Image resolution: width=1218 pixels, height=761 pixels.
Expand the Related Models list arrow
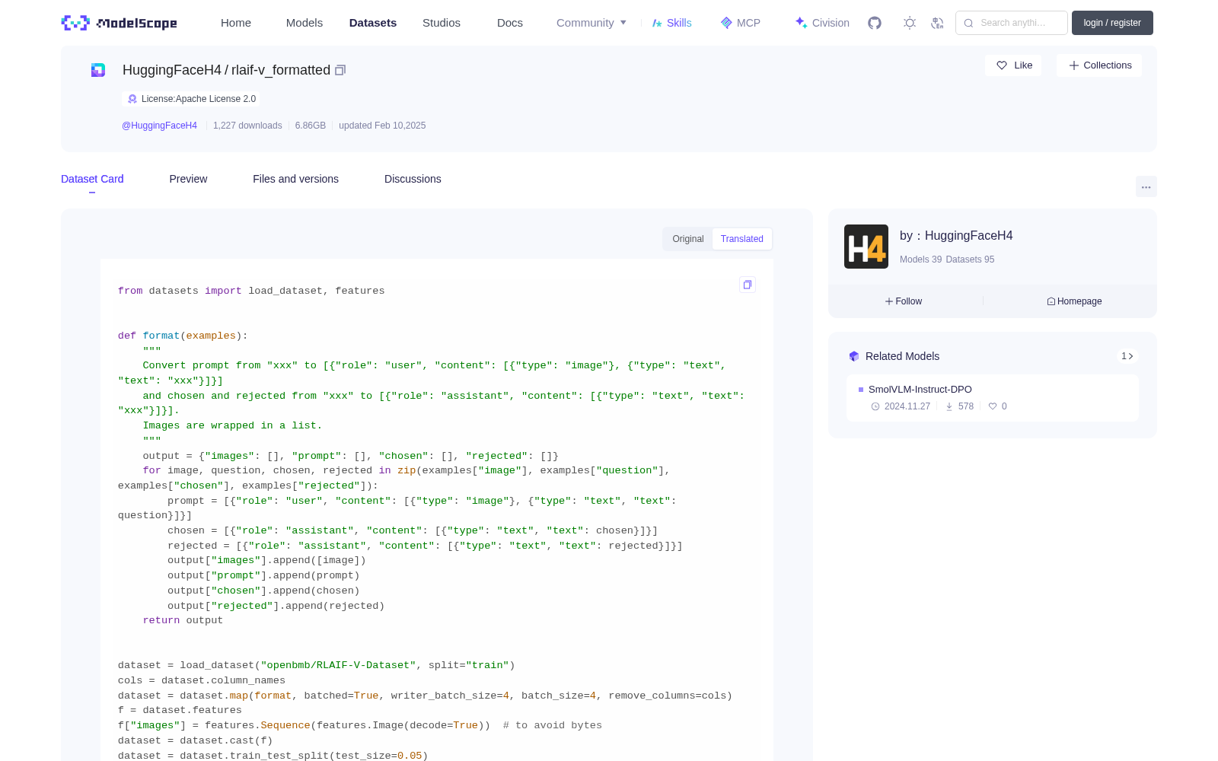[x=1127, y=356]
